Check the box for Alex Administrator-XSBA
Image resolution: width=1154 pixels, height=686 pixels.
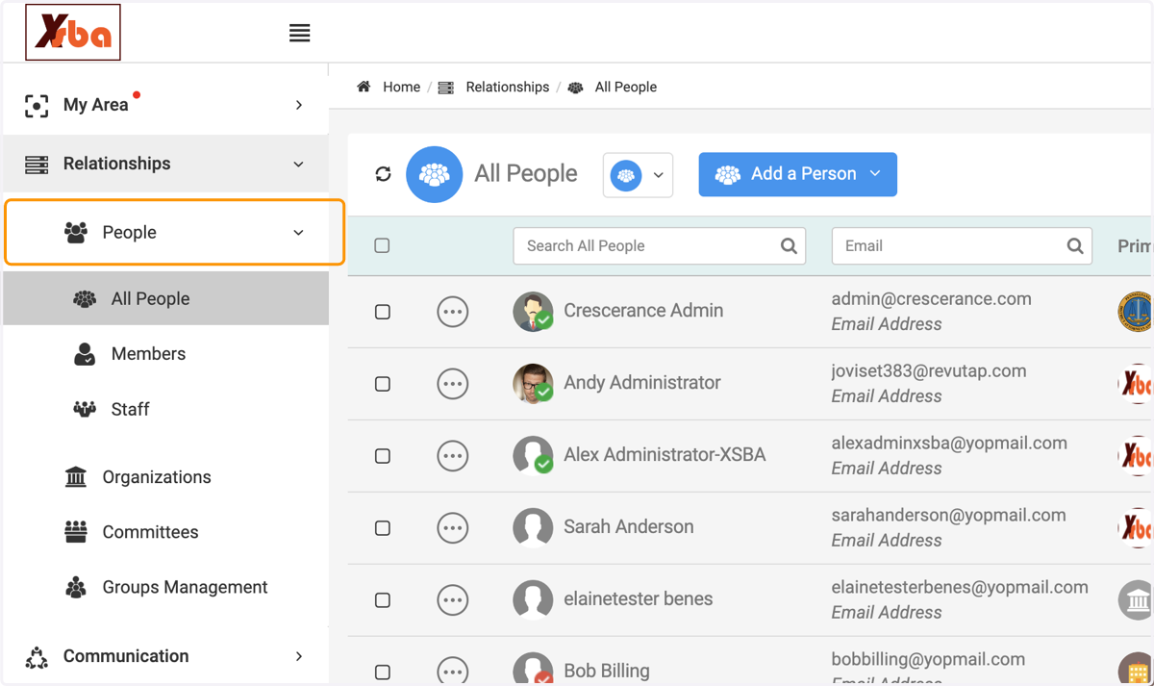point(383,456)
